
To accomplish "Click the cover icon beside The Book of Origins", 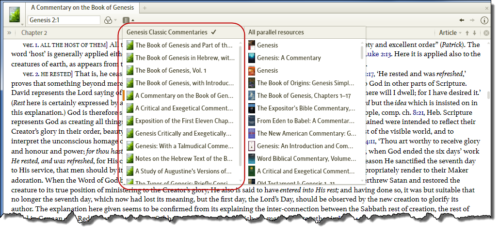I will [x=252, y=83].
